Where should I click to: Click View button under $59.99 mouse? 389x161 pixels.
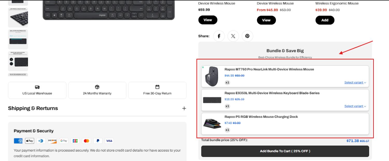click(x=208, y=20)
